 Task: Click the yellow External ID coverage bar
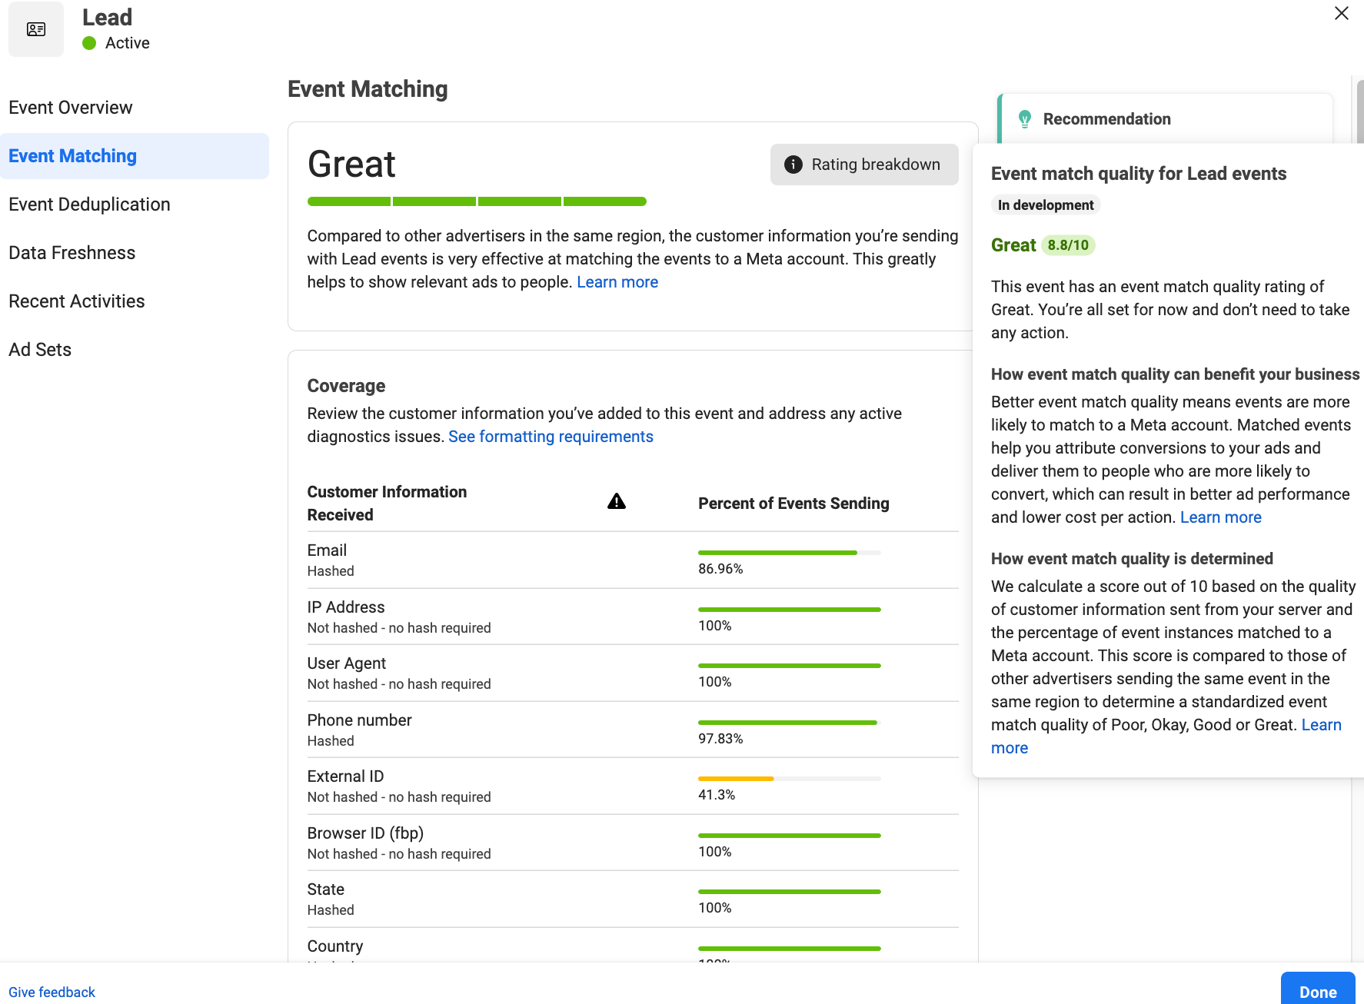coord(736,779)
